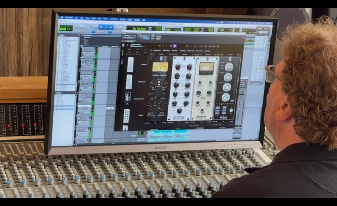Screen dimensions: 337x206
Task: Click the Virtual Channel VU meter
Action: (x=160, y=67)
